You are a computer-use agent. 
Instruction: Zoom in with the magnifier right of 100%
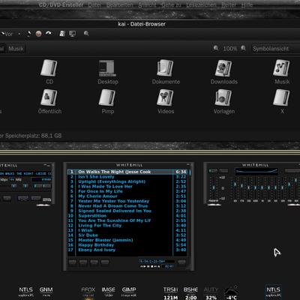point(243,48)
